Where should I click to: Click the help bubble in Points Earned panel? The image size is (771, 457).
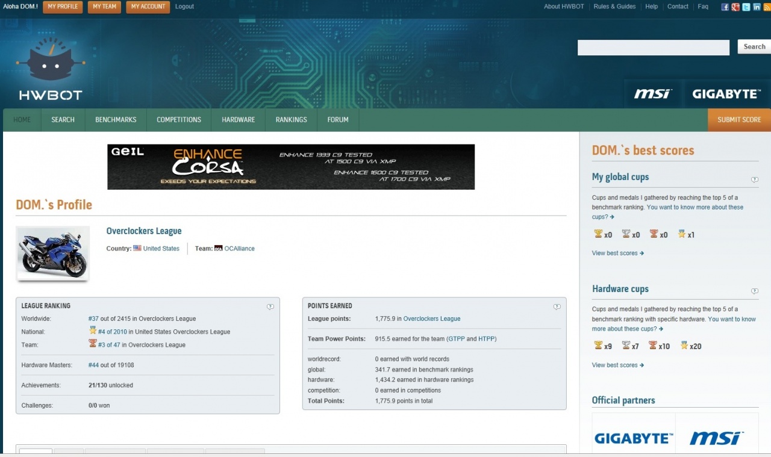click(x=557, y=306)
